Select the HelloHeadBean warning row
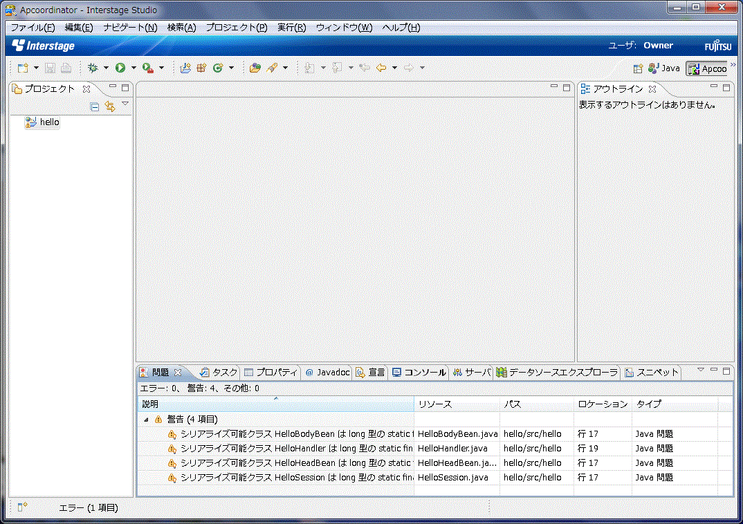The height and width of the screenshot is (524, 743). click(434, 463)
